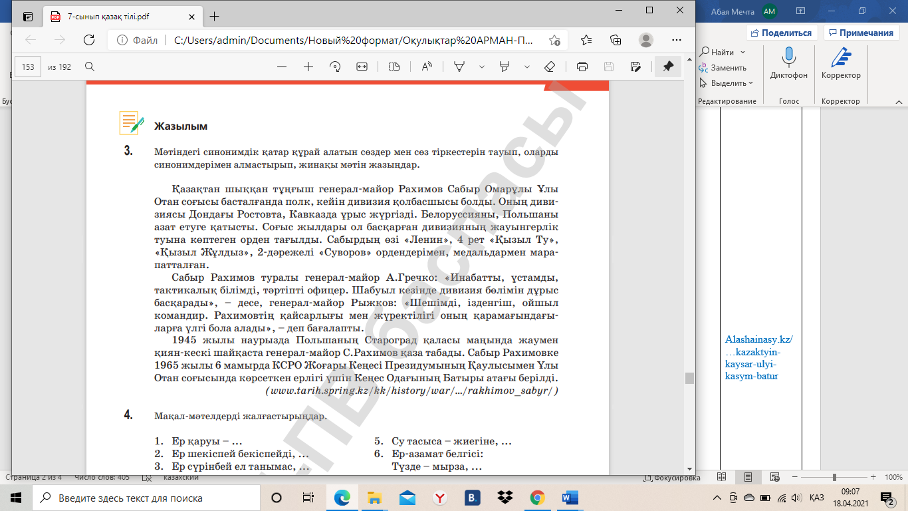Open the Favorites list in Edge
Viewport: 908px width, 511px height.
click(586, 40)
